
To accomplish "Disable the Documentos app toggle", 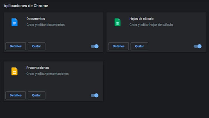I will click(x=95, y=46).
